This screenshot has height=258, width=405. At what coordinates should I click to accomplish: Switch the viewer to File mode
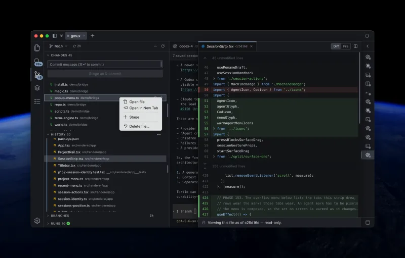click(346, 46)
